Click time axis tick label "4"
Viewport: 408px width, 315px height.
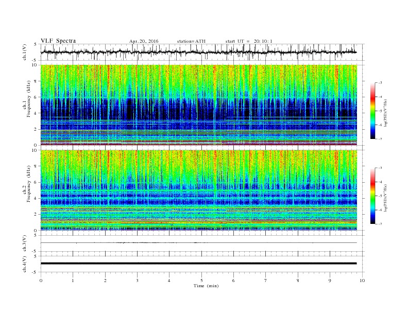pos(169,281)
